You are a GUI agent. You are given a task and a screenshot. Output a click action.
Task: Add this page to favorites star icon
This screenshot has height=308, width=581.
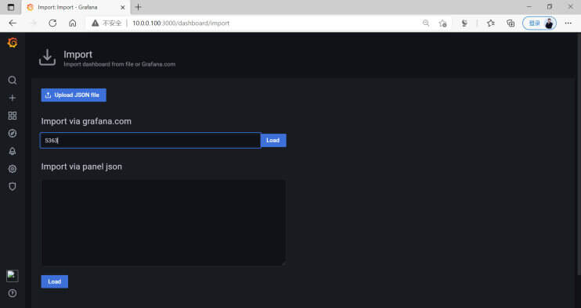coord(442,23)
